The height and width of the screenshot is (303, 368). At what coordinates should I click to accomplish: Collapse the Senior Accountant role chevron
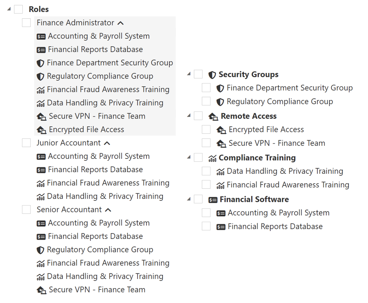coord(108,210)
